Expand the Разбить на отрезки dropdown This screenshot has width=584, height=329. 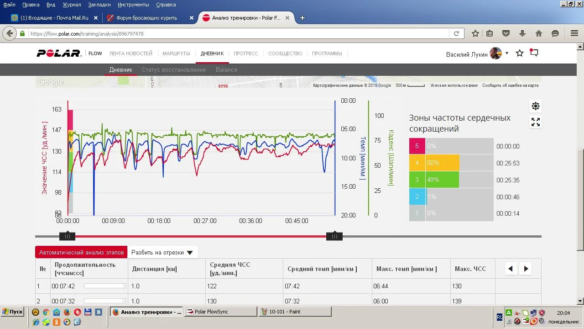pos(162,252)
